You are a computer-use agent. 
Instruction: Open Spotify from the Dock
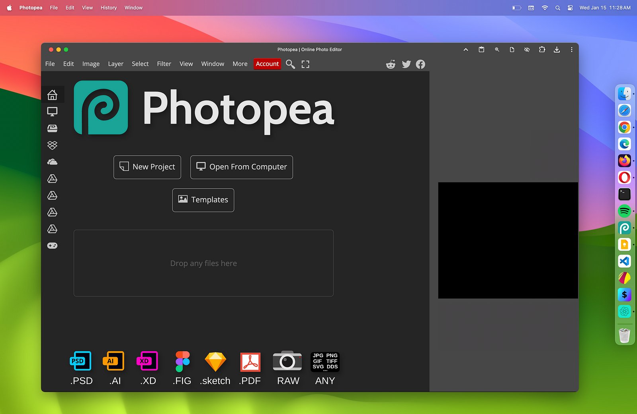pyautogui.click(x=625, y=211)
